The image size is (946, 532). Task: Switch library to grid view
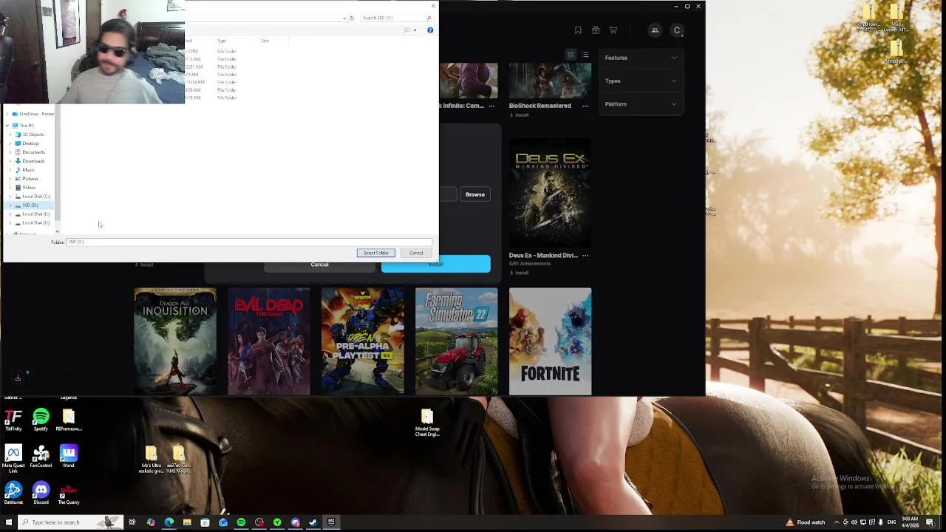click(x=571, y=55)
